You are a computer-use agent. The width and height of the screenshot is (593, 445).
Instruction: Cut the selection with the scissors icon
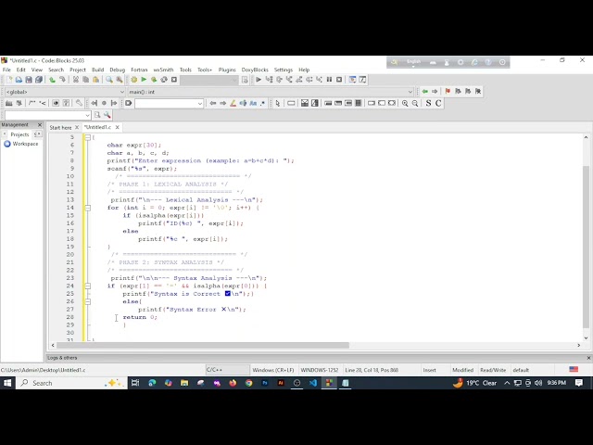[76, 80]
